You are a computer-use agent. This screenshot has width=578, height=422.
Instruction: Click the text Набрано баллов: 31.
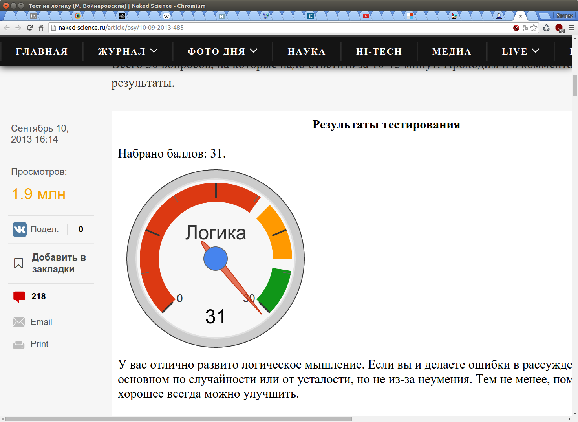coord(172,153)
